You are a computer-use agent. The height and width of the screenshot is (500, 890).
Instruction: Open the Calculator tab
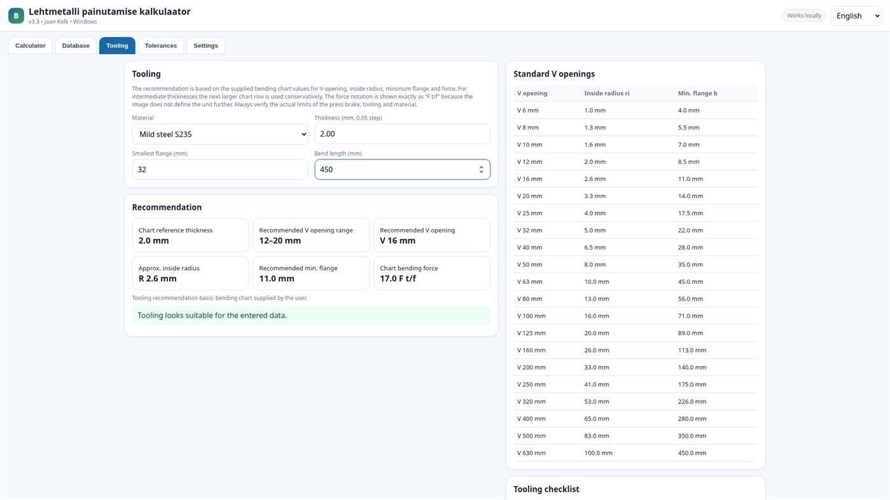[x=31, y=46]
